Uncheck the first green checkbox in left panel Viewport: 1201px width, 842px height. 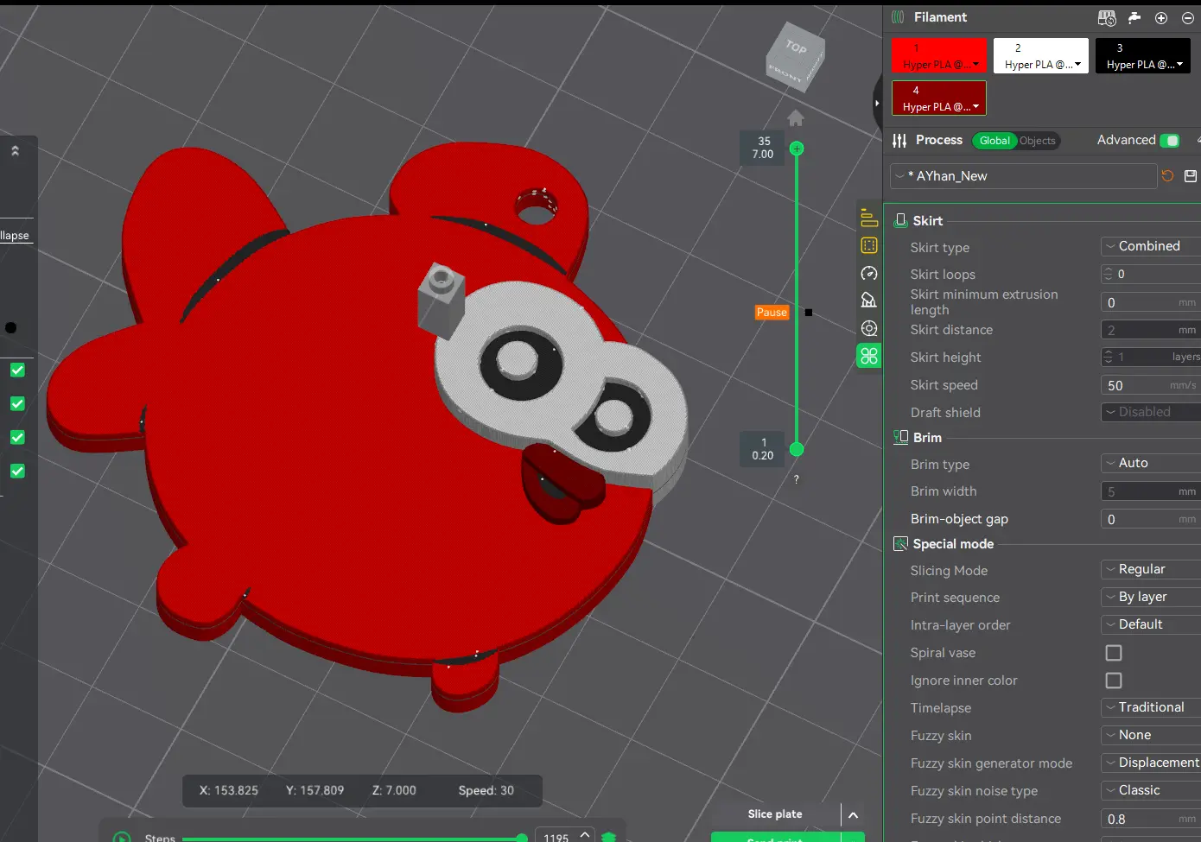point(17,370)
